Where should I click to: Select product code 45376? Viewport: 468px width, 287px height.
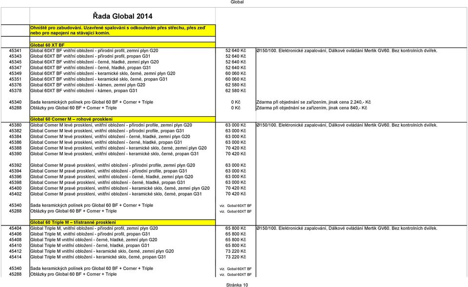pyautogui.click(x=15, y=85)
